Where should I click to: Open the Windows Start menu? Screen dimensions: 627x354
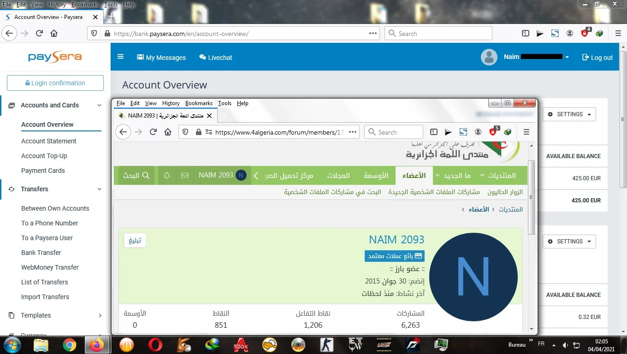pos(12,344)
